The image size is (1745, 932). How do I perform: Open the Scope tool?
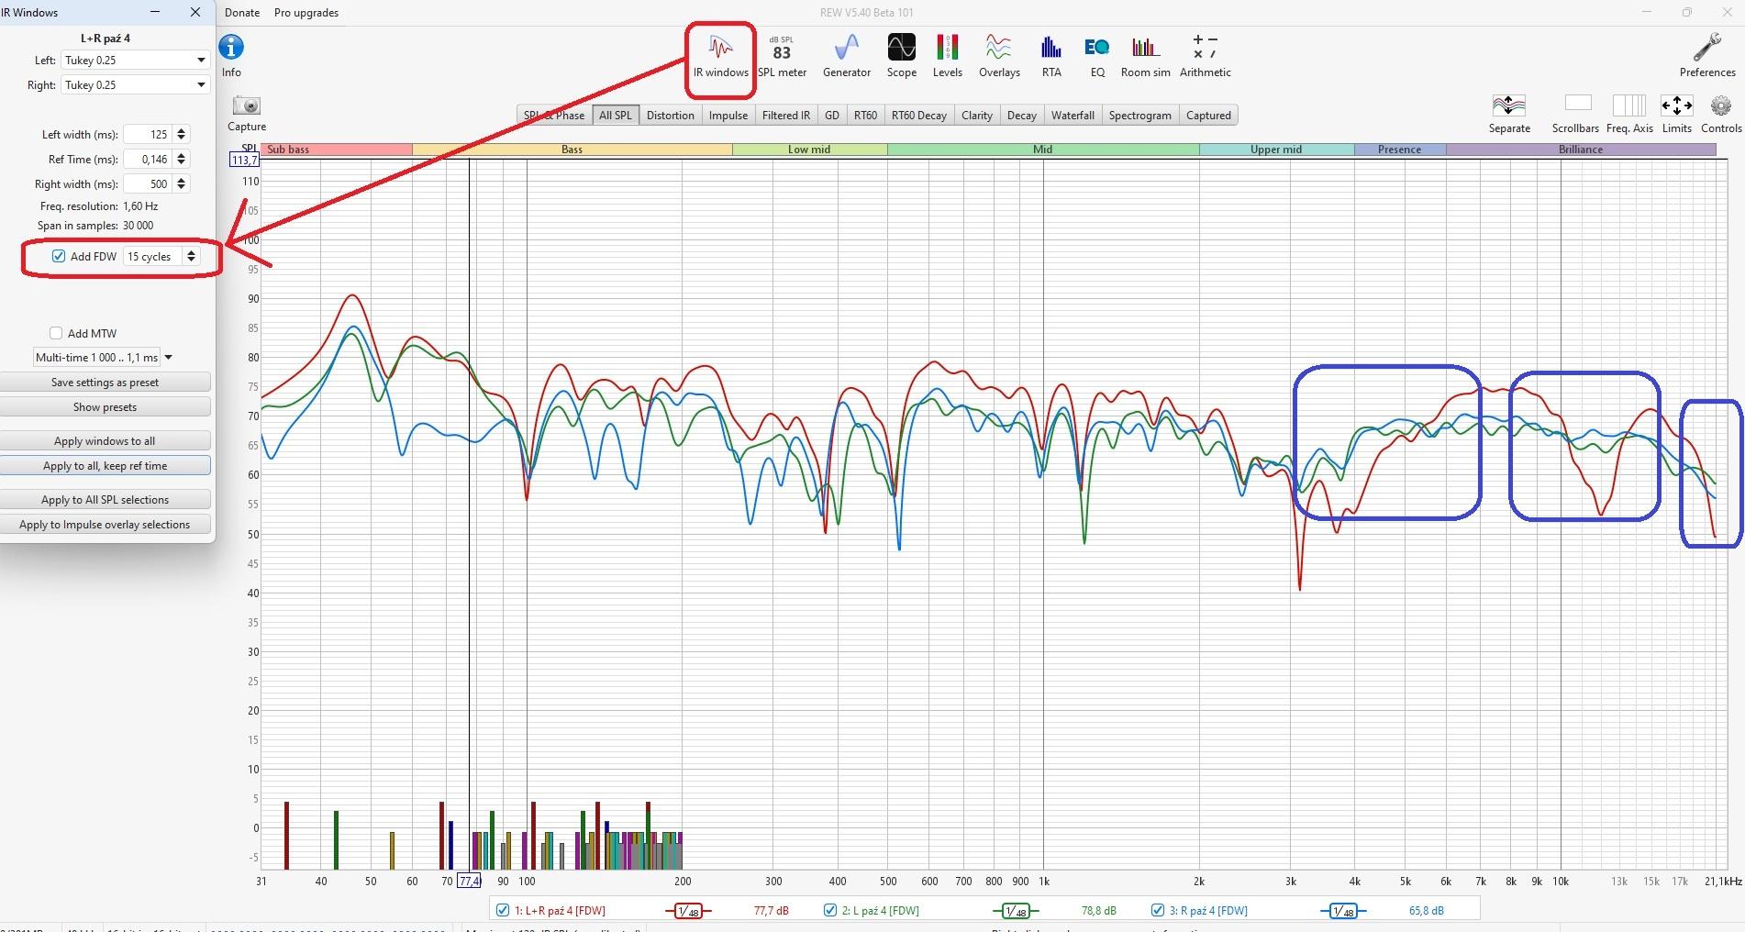click(901, 56)
